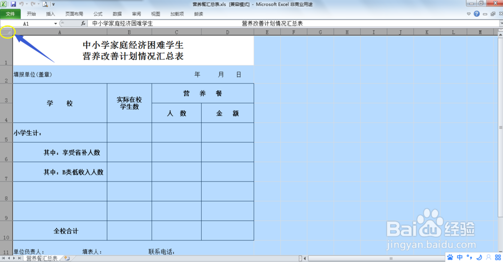The width and height of the screenshot is (503, 262).
Task: Go to next sheet with navigation arrow
Action: (x=14, y=258)
